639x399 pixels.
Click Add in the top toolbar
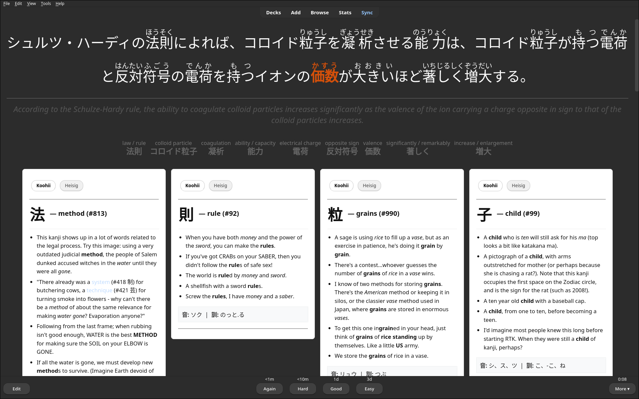296,13
